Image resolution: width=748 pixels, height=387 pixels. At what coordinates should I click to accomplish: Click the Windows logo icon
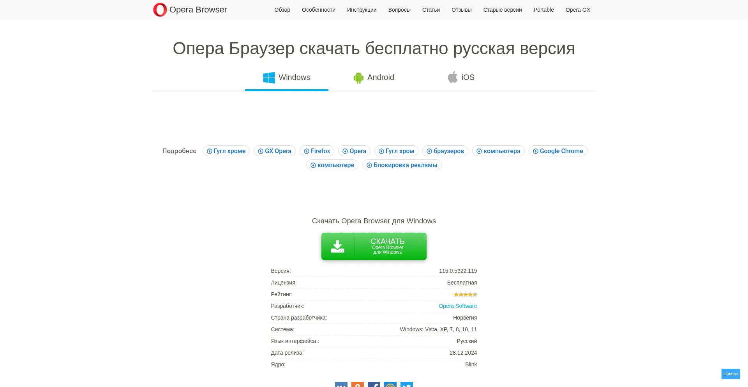click(268, 78)
